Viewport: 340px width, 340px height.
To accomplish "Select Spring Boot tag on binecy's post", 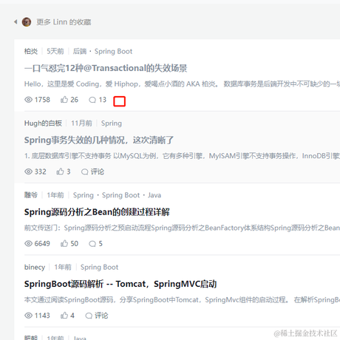I will [x=99, y=267].
